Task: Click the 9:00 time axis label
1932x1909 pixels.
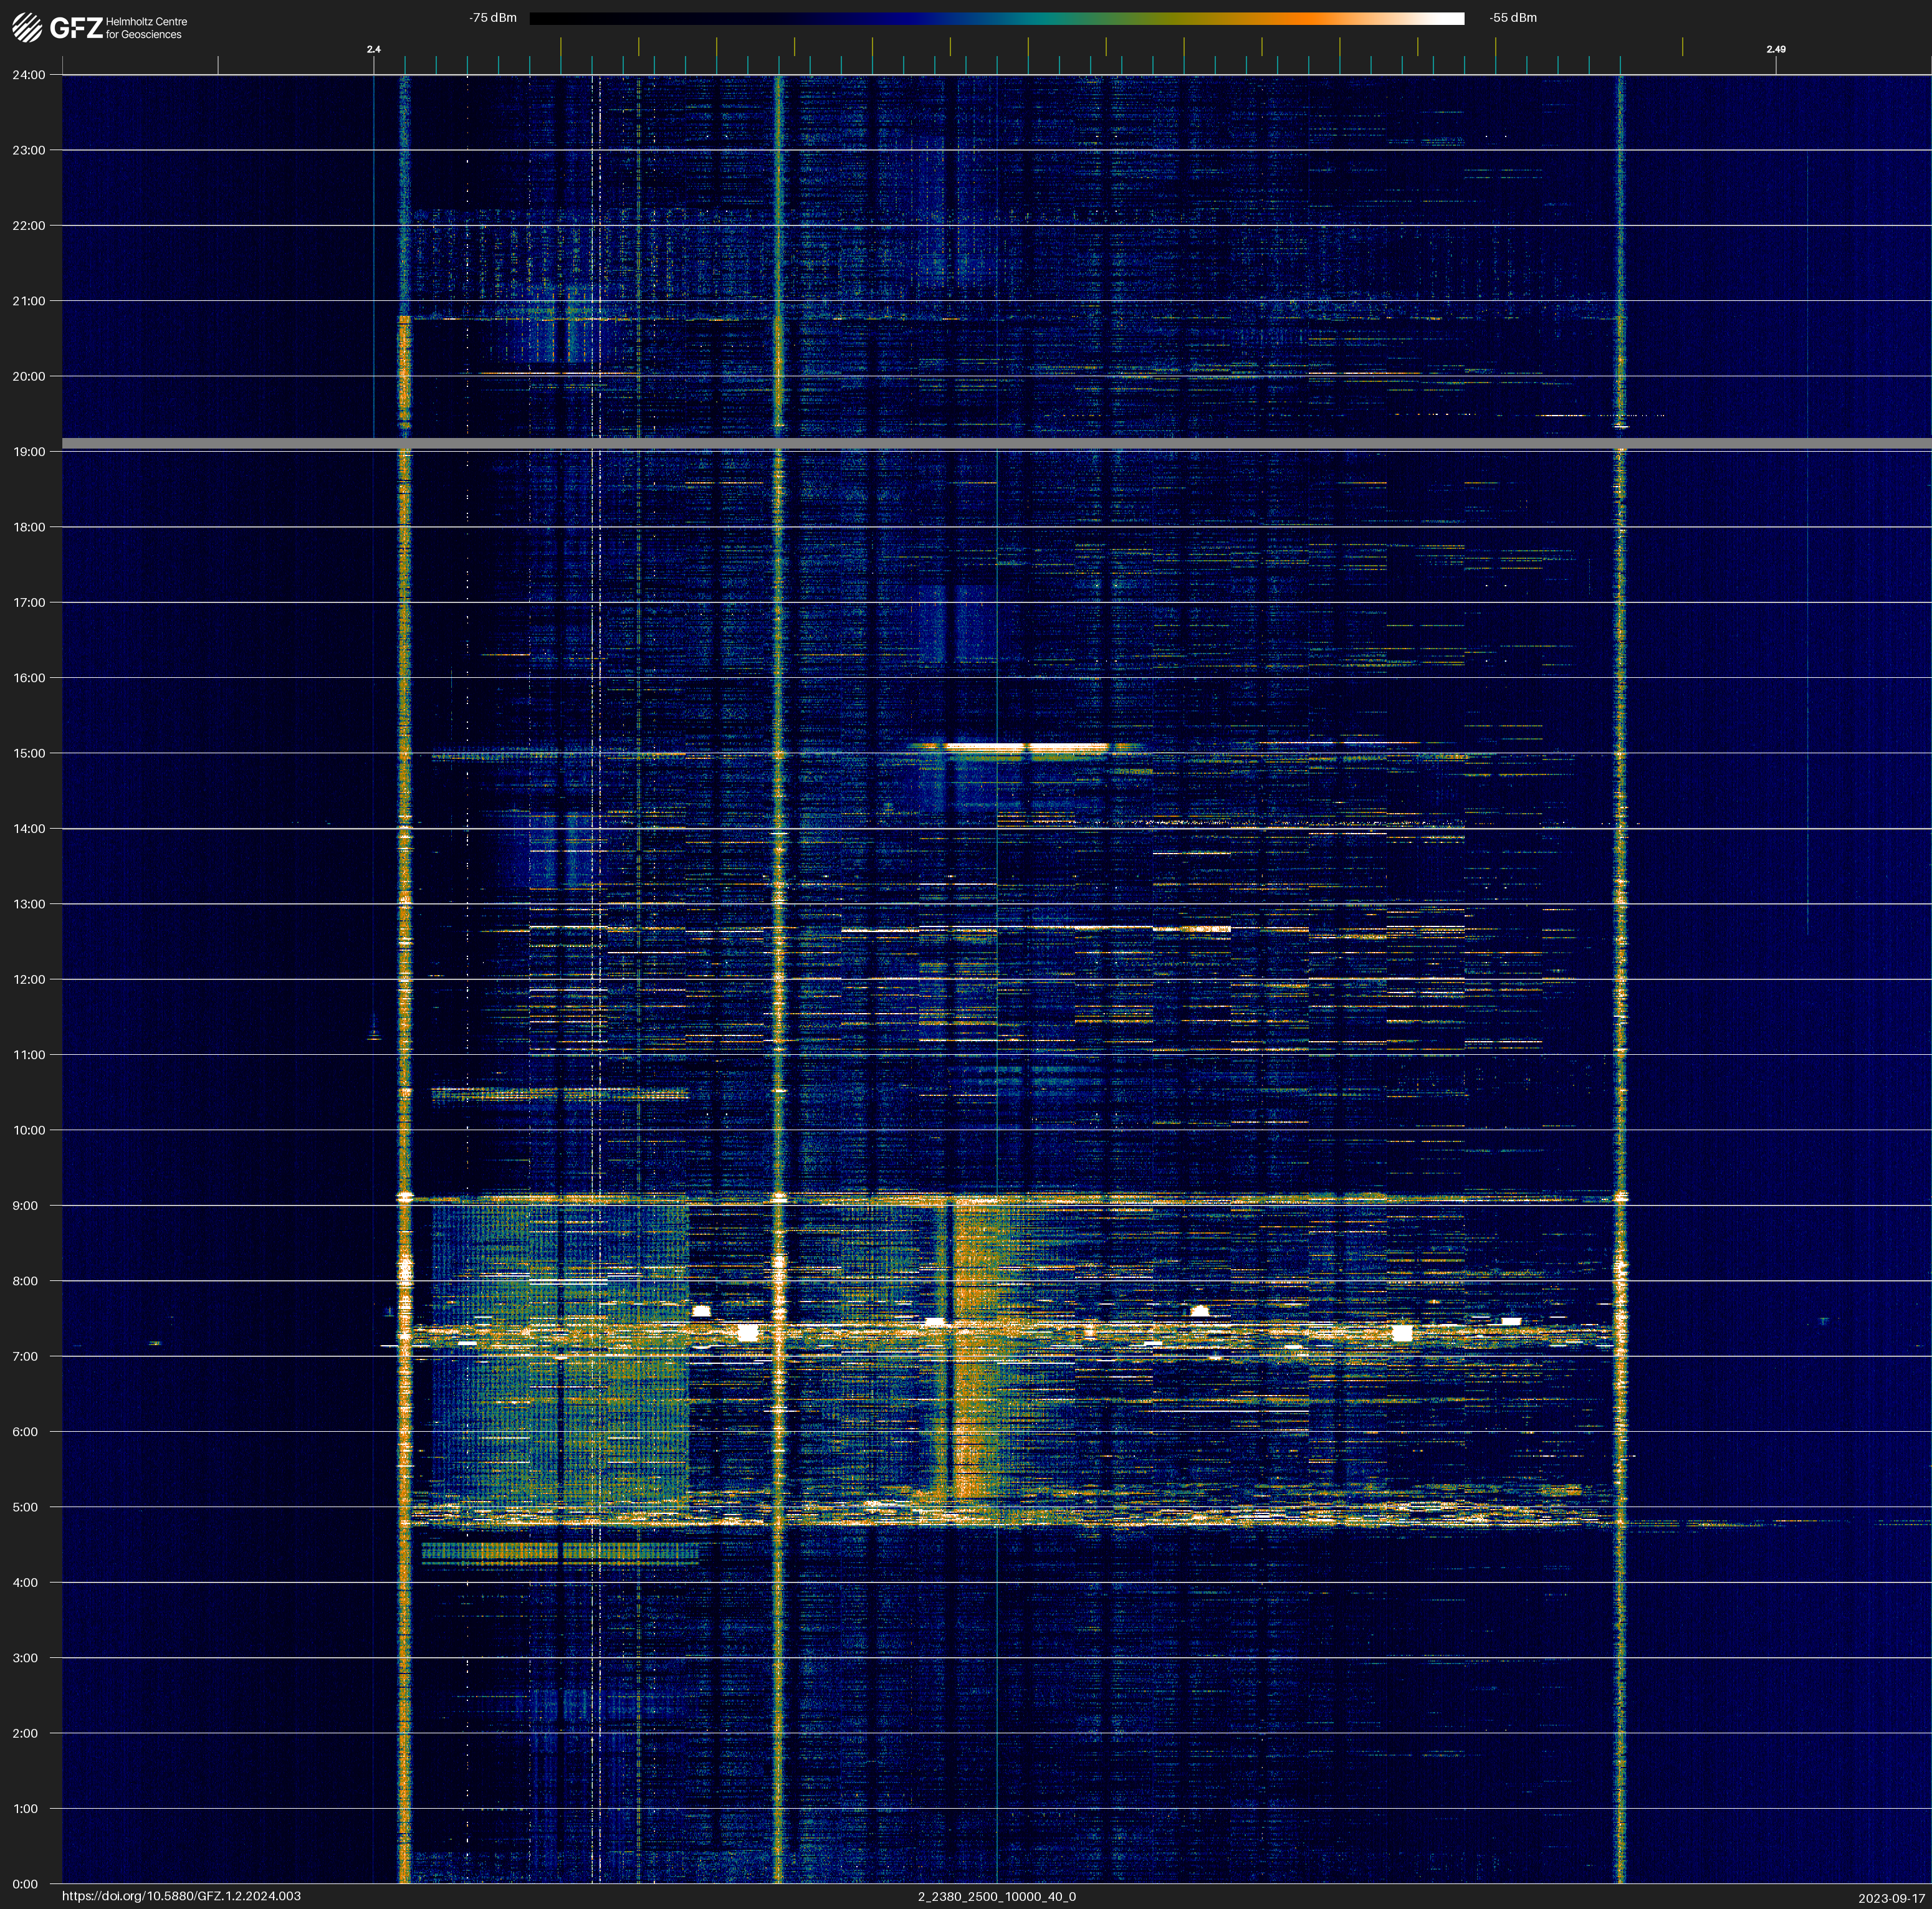Action: pos(25,1206)
